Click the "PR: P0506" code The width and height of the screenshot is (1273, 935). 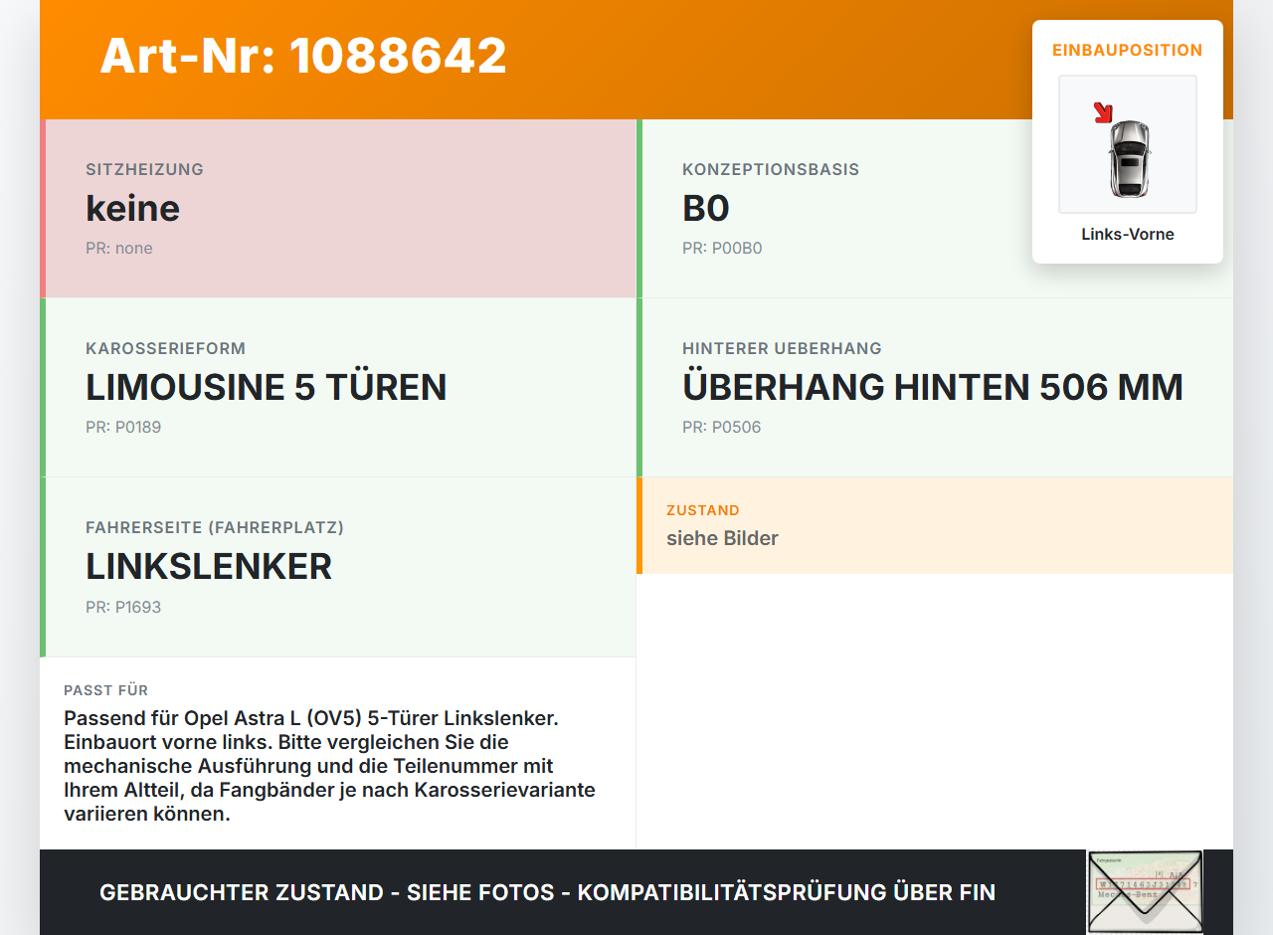[722, 428]
